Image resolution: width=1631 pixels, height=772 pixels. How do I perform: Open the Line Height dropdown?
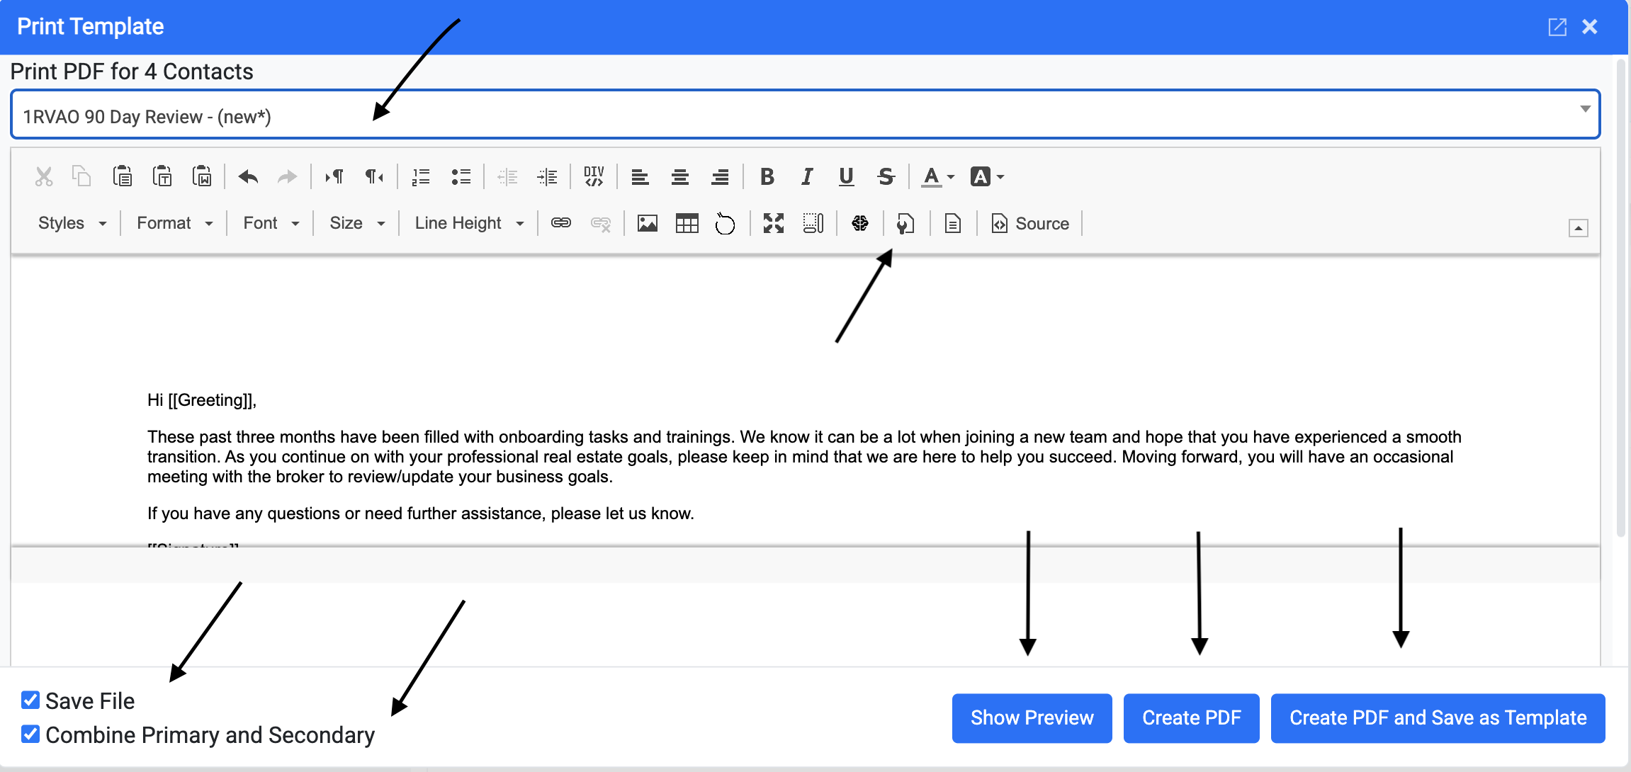pyautogui.click(x=469, y=224)
